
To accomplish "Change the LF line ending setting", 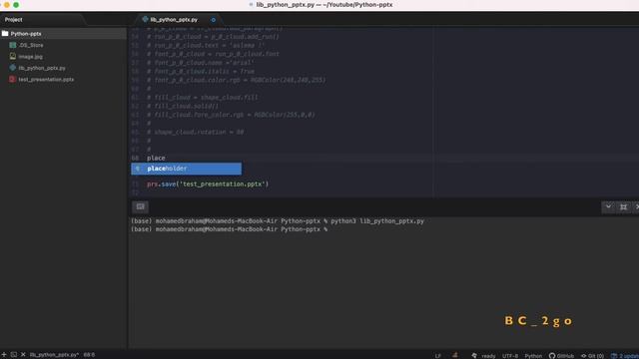I will 437,356.
